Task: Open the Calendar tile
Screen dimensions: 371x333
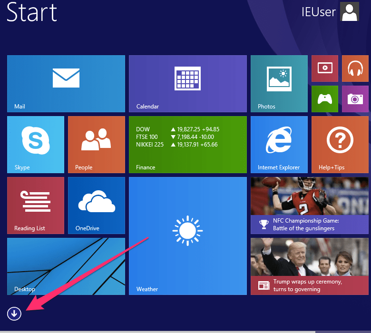Action: pos(187,84)
